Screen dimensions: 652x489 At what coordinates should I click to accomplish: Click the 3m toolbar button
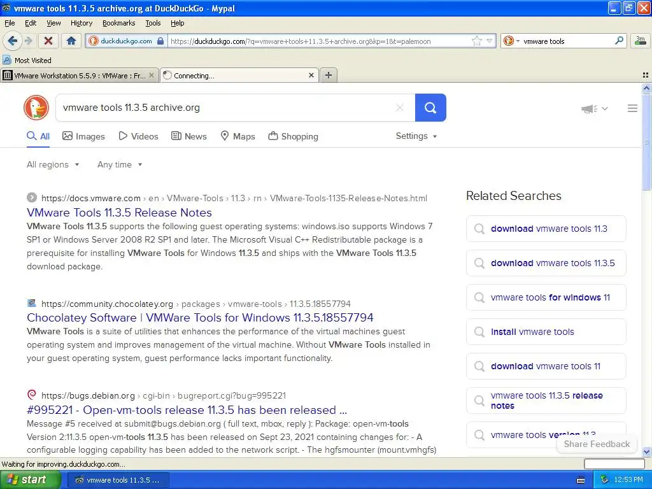coord(641,41)
